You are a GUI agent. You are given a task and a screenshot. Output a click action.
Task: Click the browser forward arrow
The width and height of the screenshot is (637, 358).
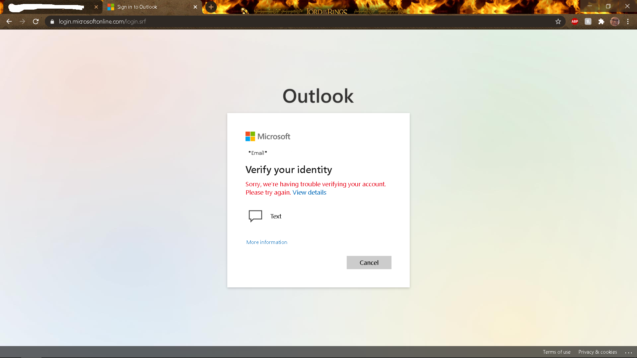click(x=22, y=22)
